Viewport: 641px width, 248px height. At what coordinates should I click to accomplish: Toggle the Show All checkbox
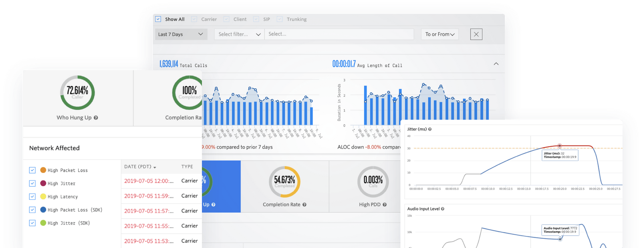(x=158, y=19)
